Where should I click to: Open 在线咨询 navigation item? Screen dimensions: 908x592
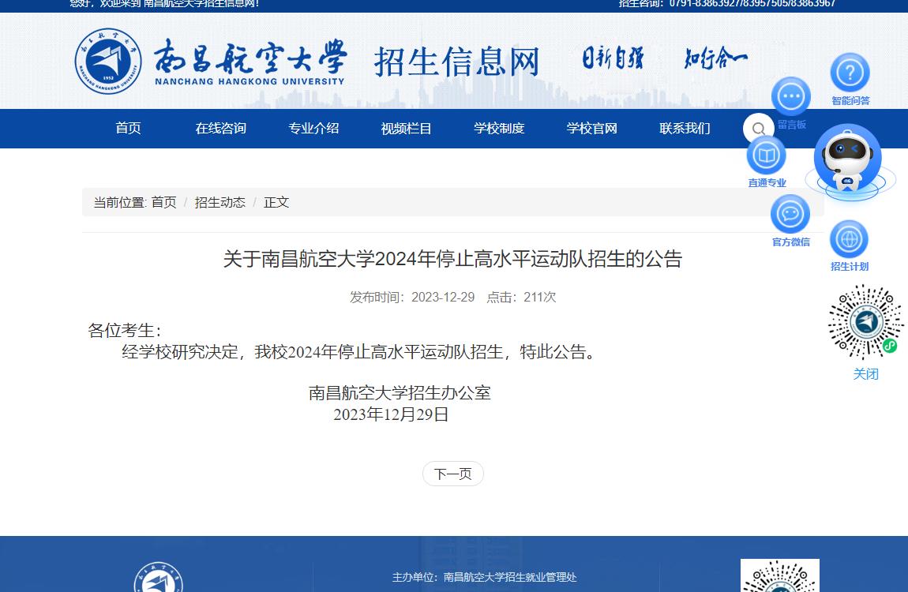point(220,128)
